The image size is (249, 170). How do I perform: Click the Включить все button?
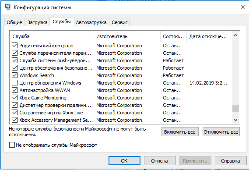[x=180, y=132]
